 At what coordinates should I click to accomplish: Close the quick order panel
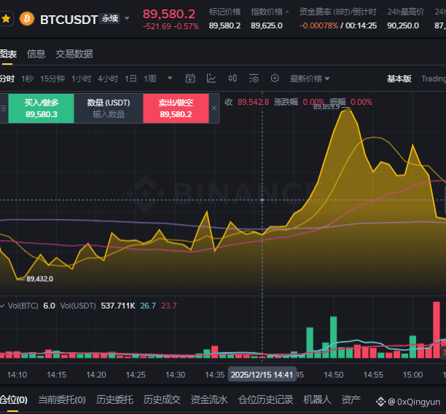tap(214, 108)
